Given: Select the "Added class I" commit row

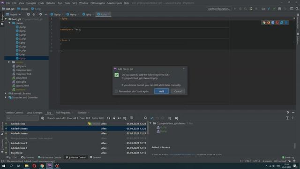Looking at the screenshot, I should coord(76,124).
